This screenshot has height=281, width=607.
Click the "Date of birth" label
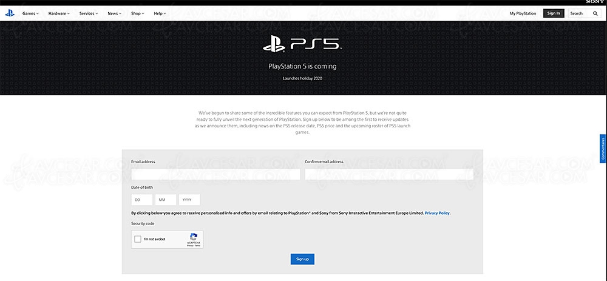[x=141, y=188]
